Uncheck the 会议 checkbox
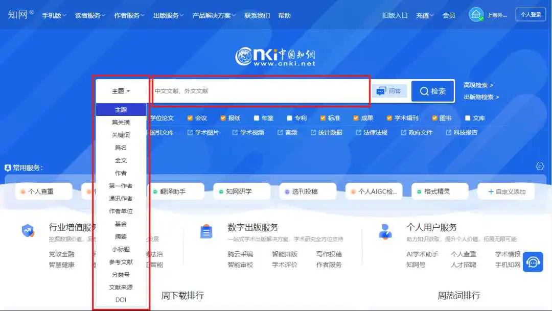 pyautogui.click(x=190, y=118)
